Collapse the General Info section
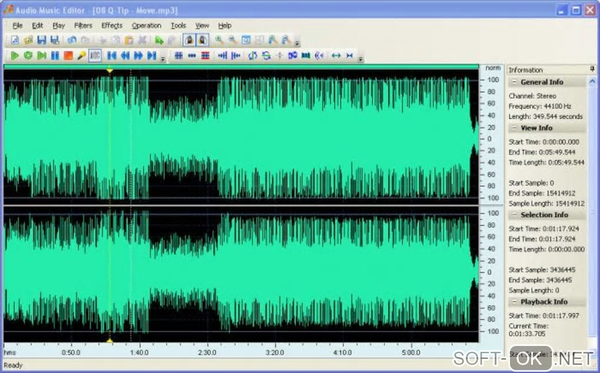The width and height of the screenshot is (600, 373). [x=514, y=82]
